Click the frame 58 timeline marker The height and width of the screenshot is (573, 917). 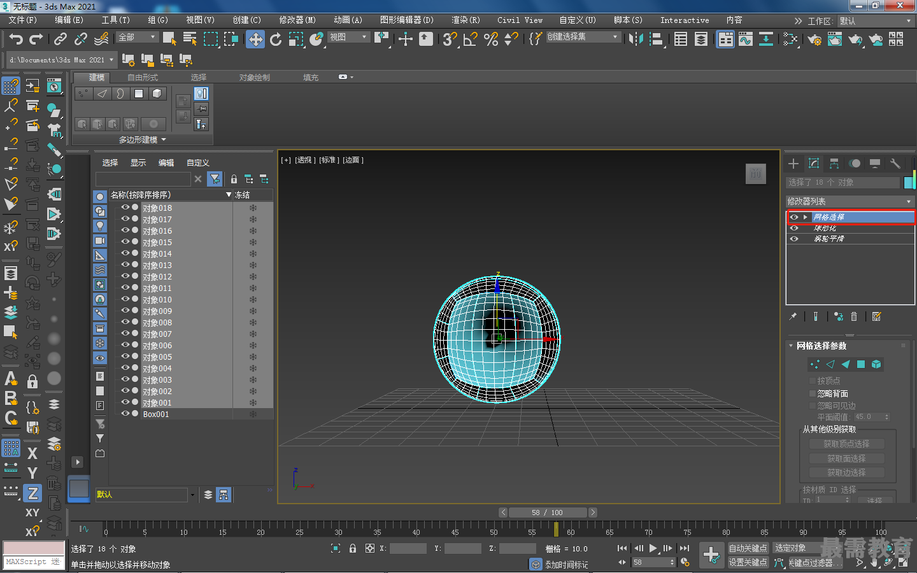(x=556, y=529)
